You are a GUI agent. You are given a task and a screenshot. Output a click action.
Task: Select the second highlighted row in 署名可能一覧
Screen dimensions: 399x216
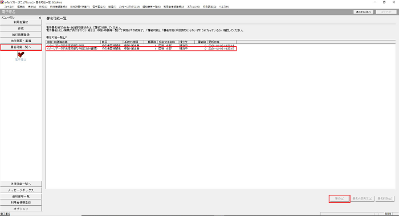point(141,48)
